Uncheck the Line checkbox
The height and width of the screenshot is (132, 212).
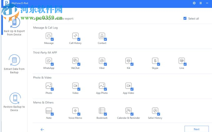pos(185,64)
